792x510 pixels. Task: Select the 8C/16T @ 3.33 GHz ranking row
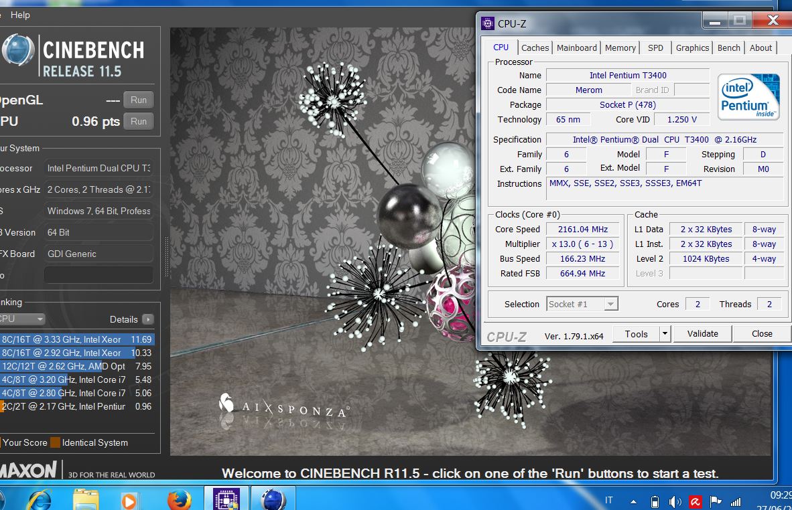(x=77, y=339)
